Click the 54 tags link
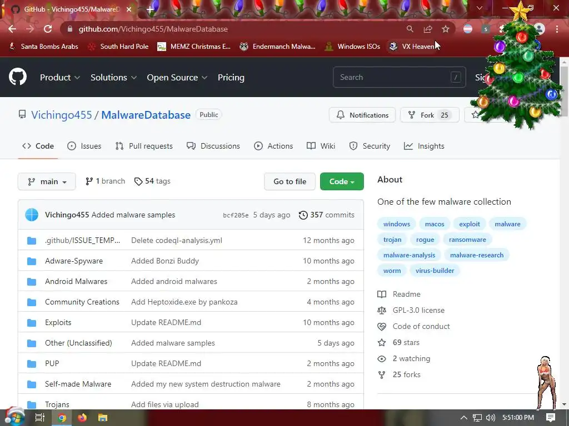Image resolution: width=569 pixels, height=426 pixels. click(152, 181)
